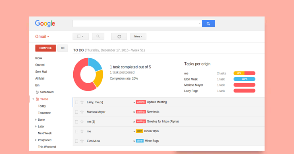This screenshot has width=294, height=154.
Task: Click the DO button
Action: point(62,48)
